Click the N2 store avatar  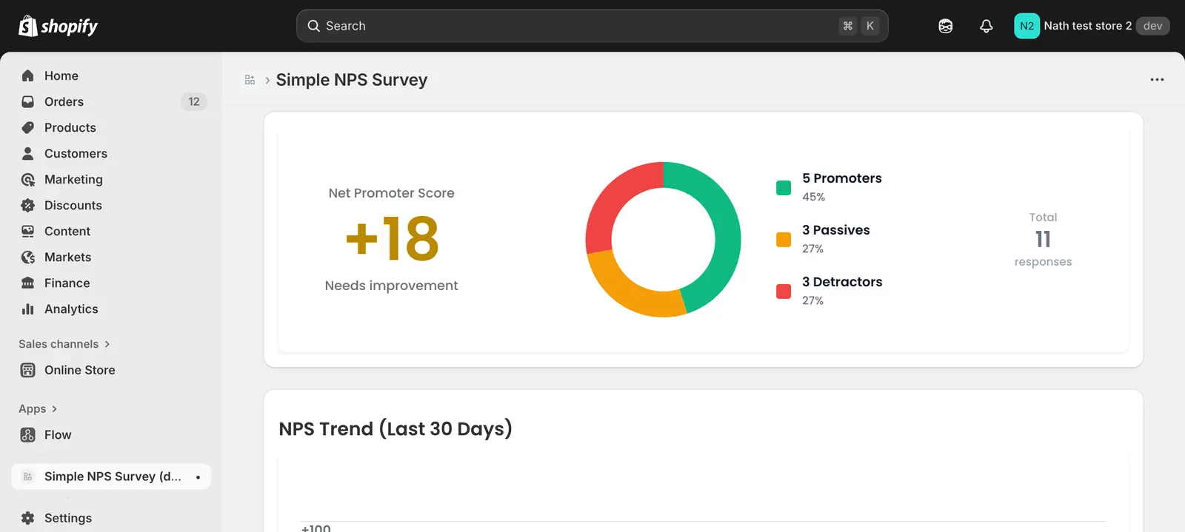tap(1027, 26)
